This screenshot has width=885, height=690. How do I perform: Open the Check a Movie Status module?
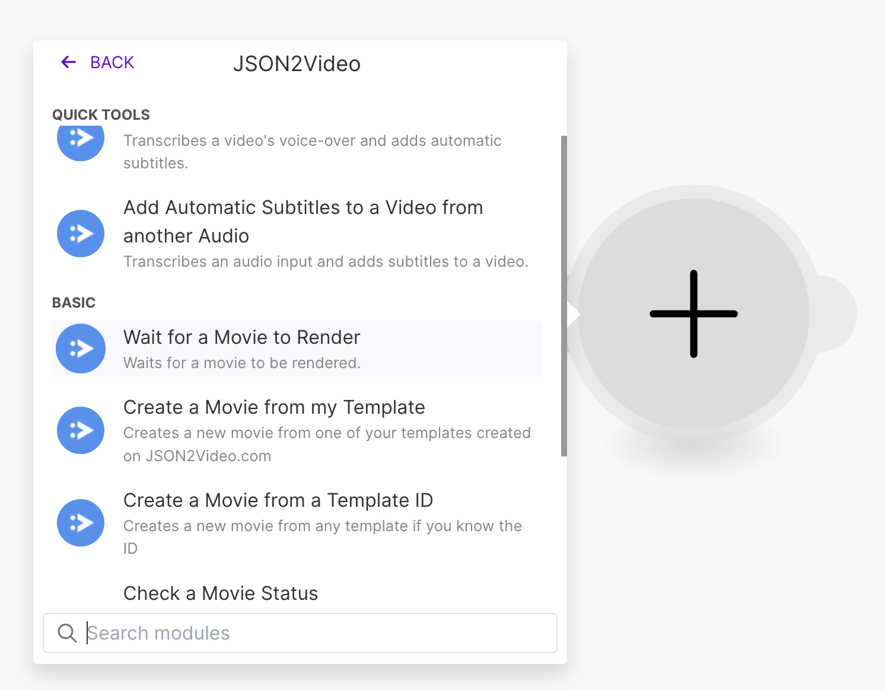click(221, 593)
